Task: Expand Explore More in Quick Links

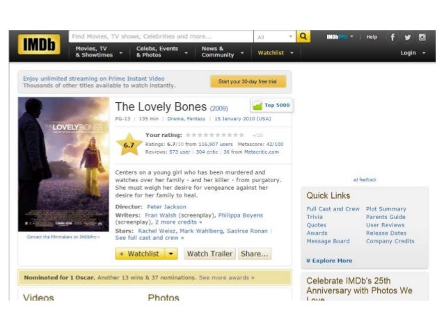Action: click(329, 261)
